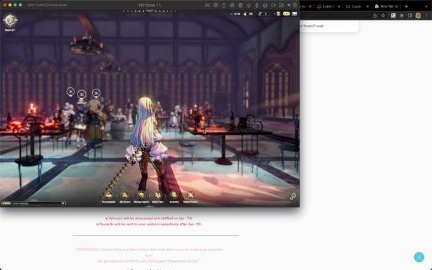This screenshot has height=270, width=432.
Task: Click the plus icon beside currency counter
Action: pyautogui.click(x=274, y=14)
